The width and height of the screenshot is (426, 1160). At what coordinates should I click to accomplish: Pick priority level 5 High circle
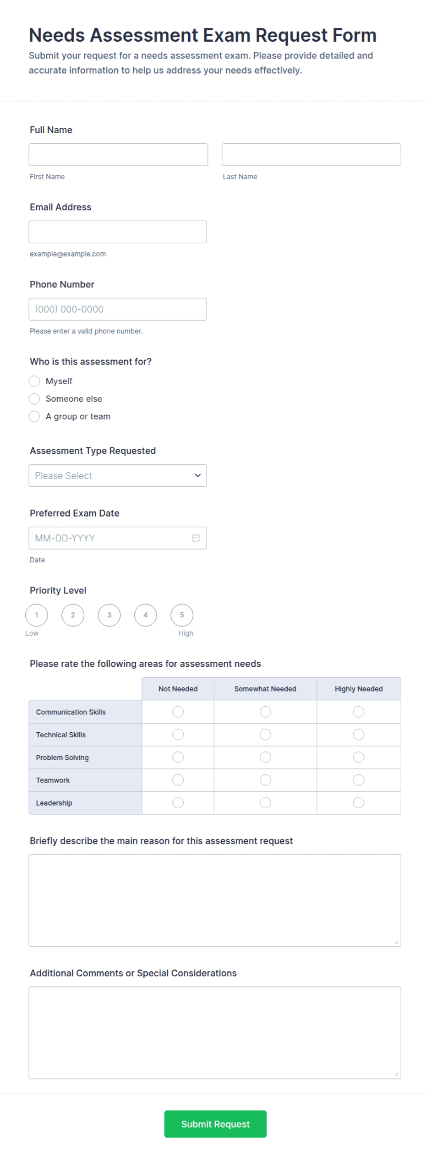tap(182, 615)
